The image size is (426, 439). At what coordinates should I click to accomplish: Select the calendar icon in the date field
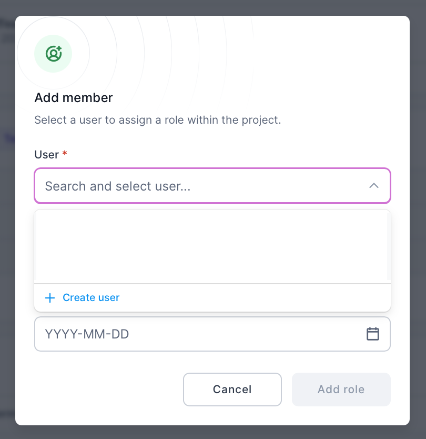point(373,334)
